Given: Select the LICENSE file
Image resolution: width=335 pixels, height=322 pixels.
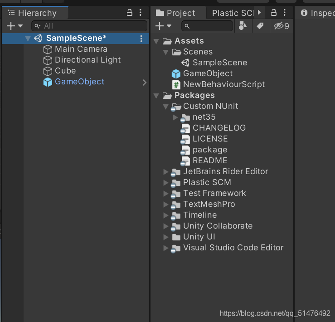Looking at the screenshot, I should 210,139.
